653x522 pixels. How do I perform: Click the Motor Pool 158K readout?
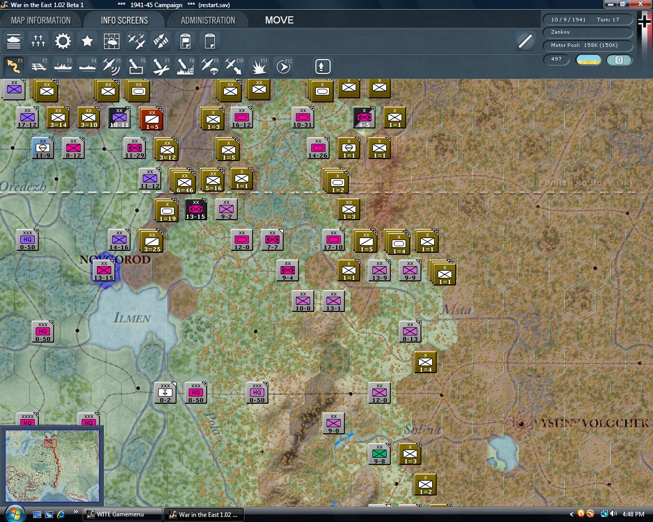click(588, 45)
